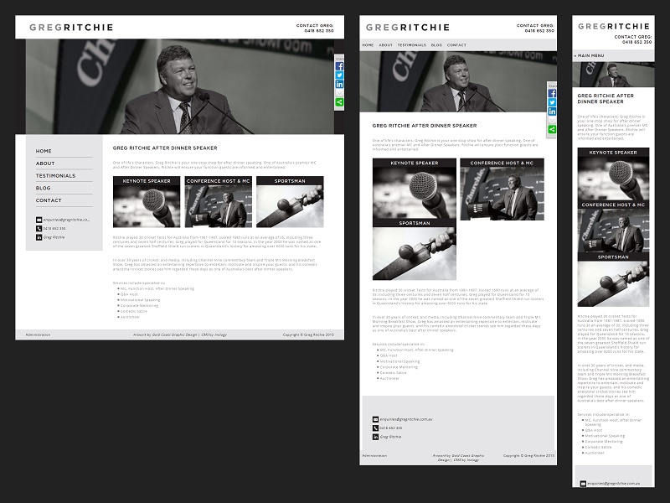Screen dimensions: 670x503
Task: Click email envelope icon in tablet footer
Action: point(375,418)
